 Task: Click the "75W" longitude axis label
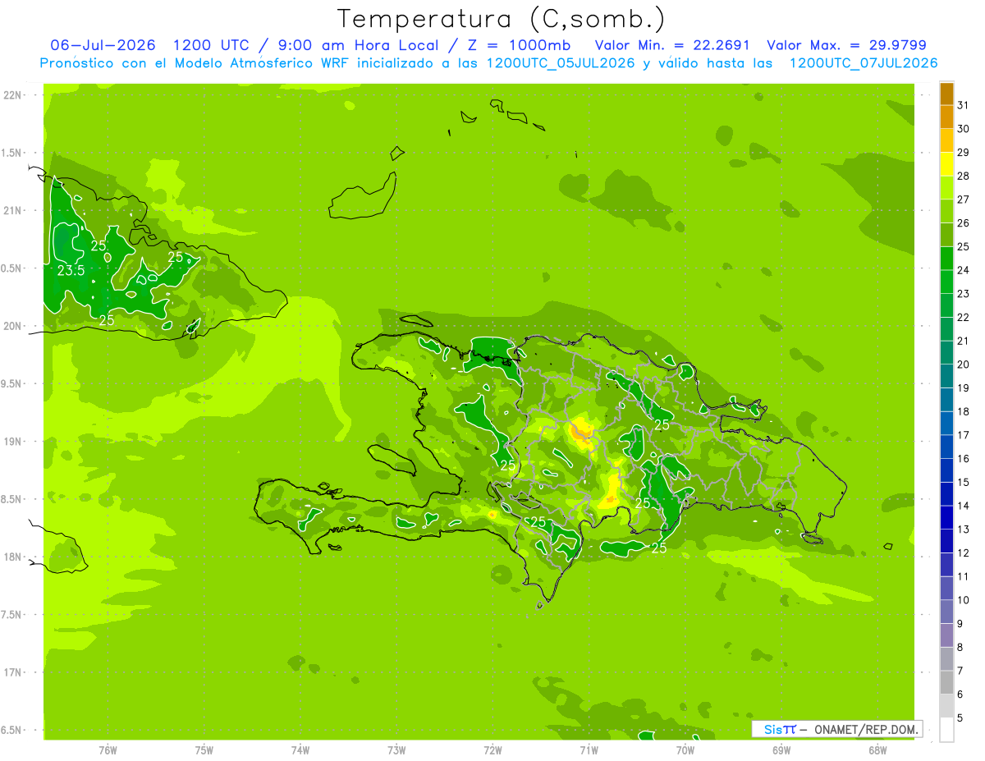pyautogui.click(x=204, y=750)
